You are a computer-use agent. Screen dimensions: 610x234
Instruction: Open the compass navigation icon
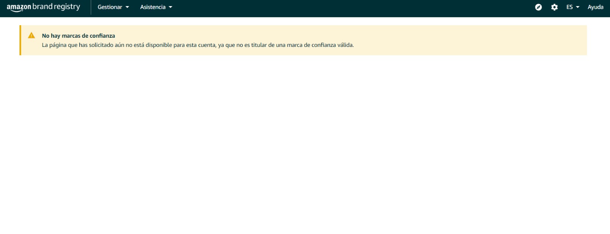538,7
